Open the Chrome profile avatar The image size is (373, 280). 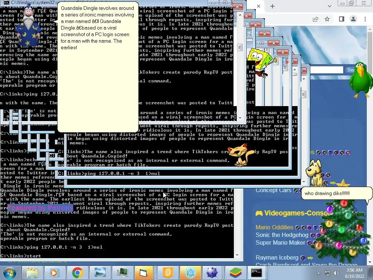pos(353,19)
